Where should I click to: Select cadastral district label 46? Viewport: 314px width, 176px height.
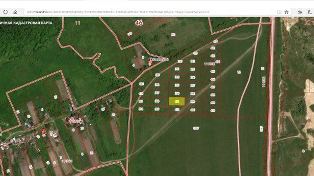139,23
